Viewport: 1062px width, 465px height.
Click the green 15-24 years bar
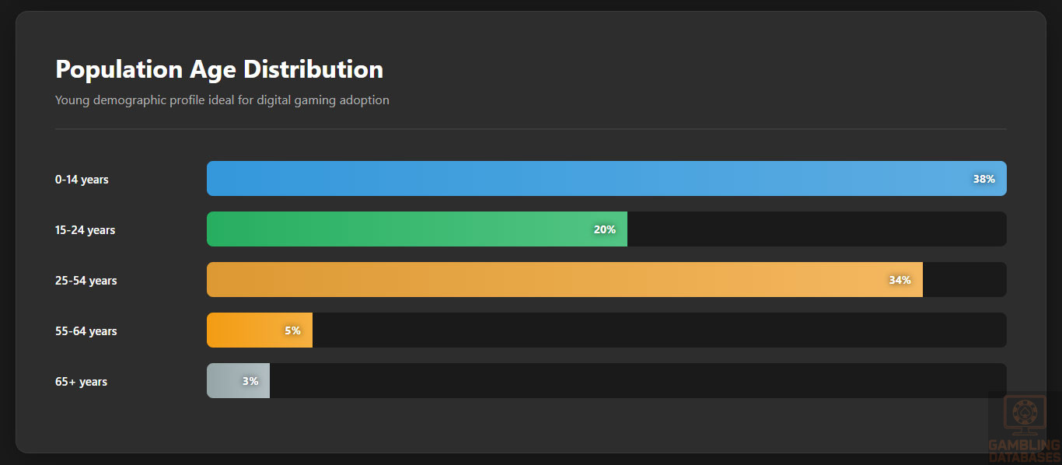(x=389, y=229)
